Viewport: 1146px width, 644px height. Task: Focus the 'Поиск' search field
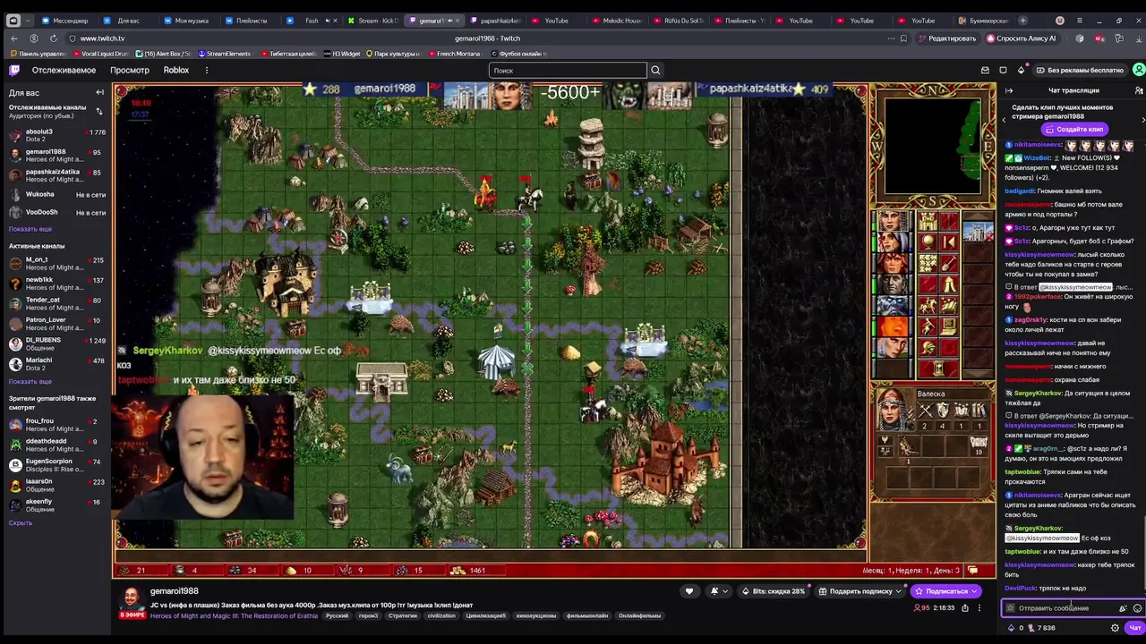tap(568, 70)
